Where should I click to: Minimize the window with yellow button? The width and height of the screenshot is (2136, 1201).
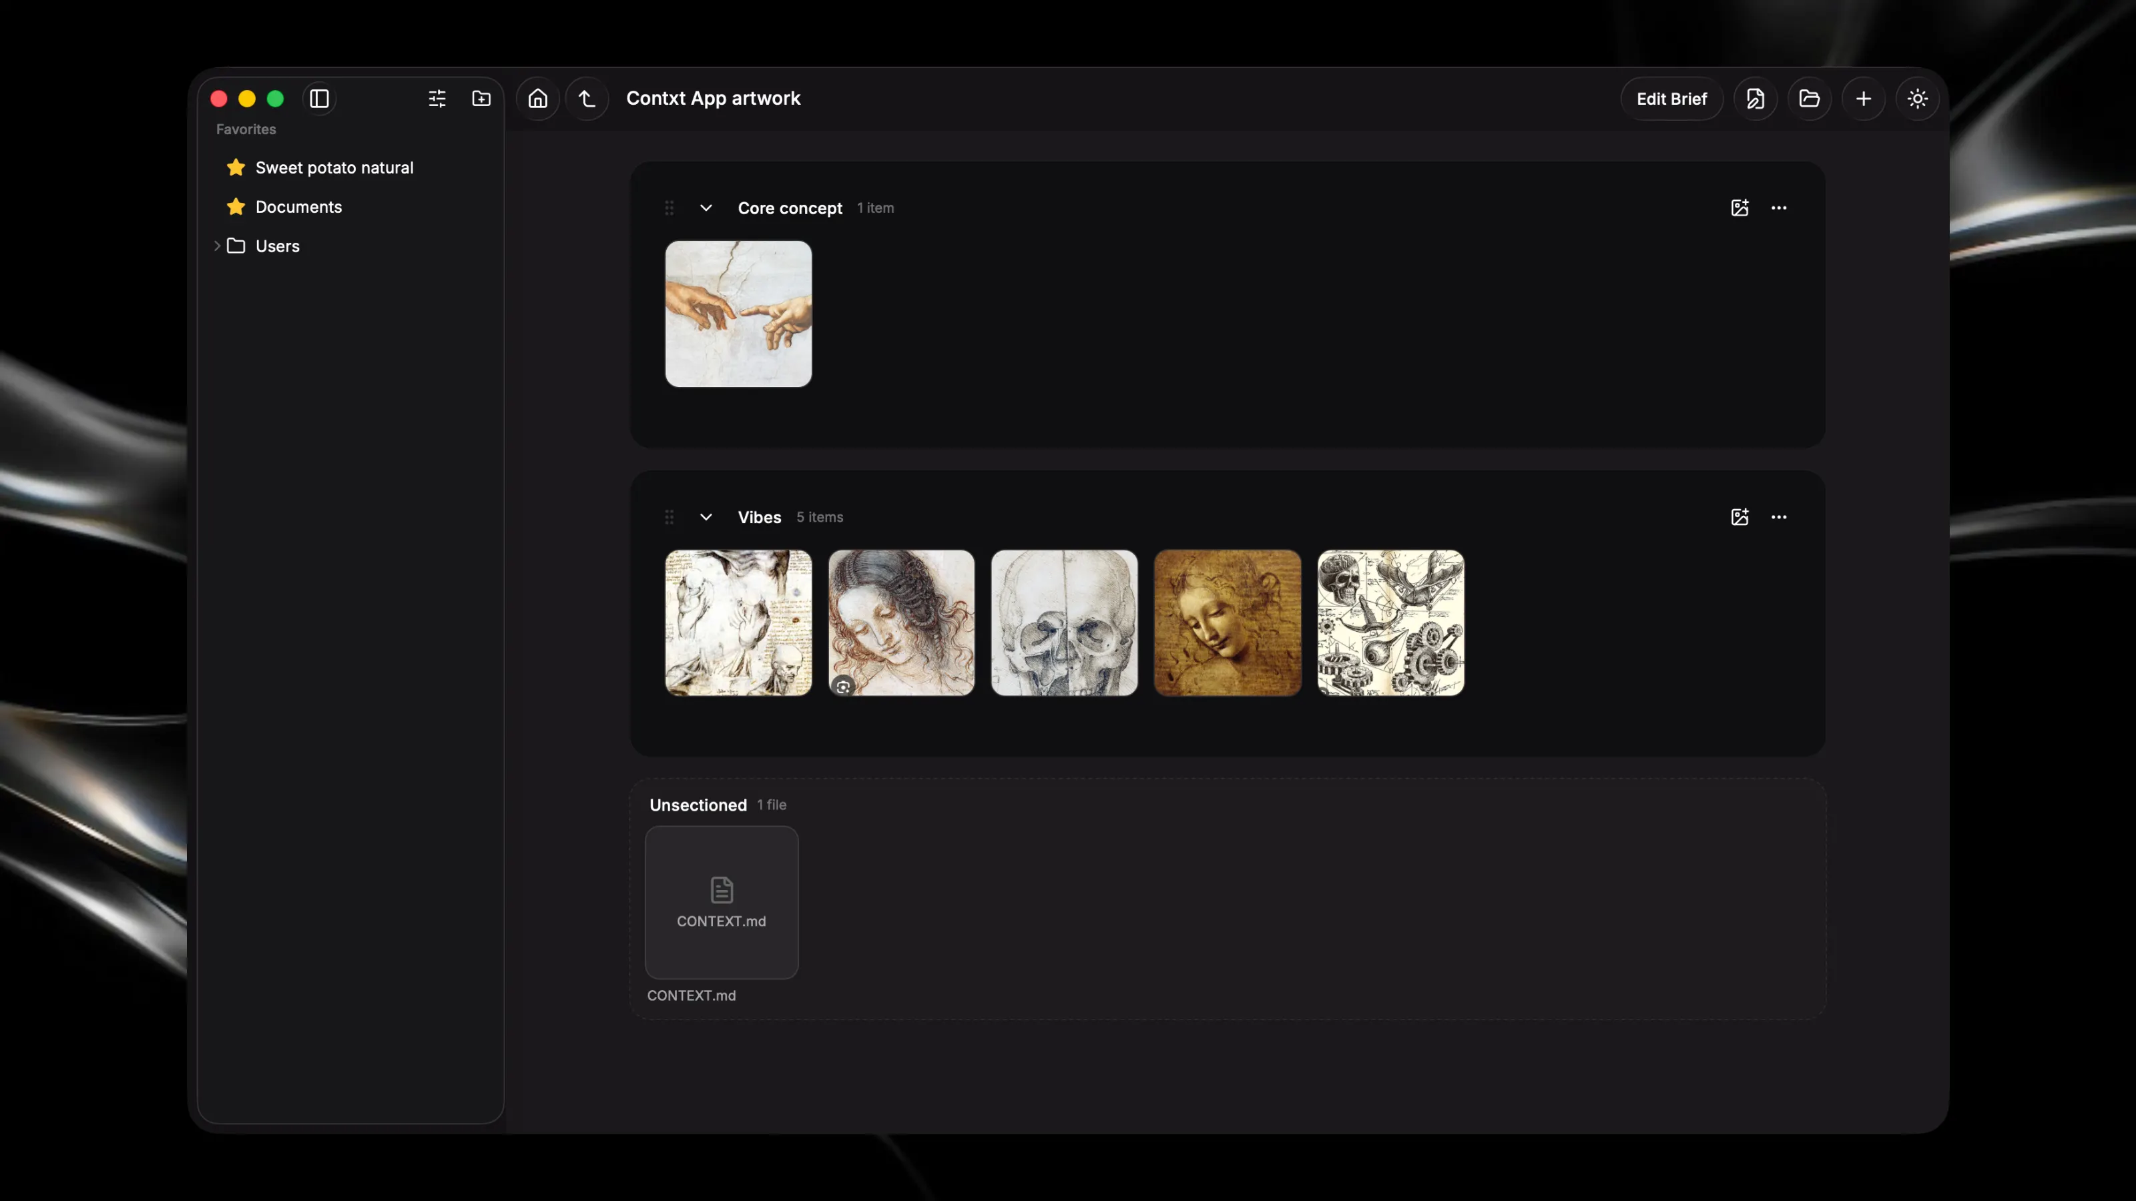click(x=247, y=99)
